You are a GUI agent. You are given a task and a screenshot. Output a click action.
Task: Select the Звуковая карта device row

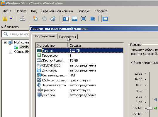click(x=79, y=85)
